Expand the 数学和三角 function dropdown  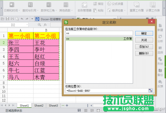click(49, 10)
